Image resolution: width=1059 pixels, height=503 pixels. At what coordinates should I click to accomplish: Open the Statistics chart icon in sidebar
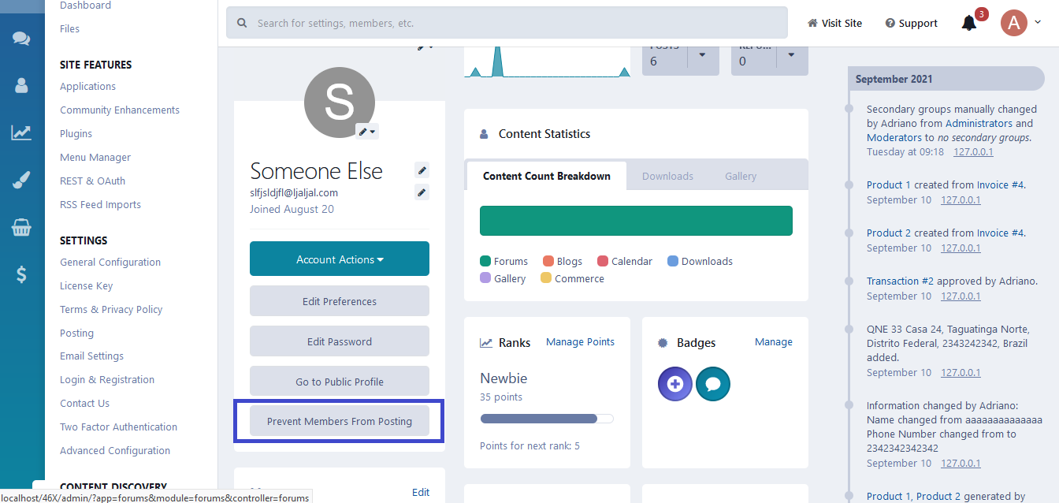[21, 132]
